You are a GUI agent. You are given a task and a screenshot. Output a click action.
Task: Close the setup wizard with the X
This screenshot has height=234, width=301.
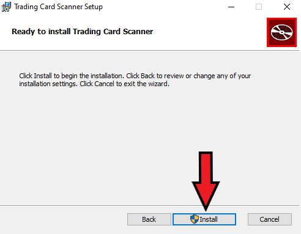287,7
